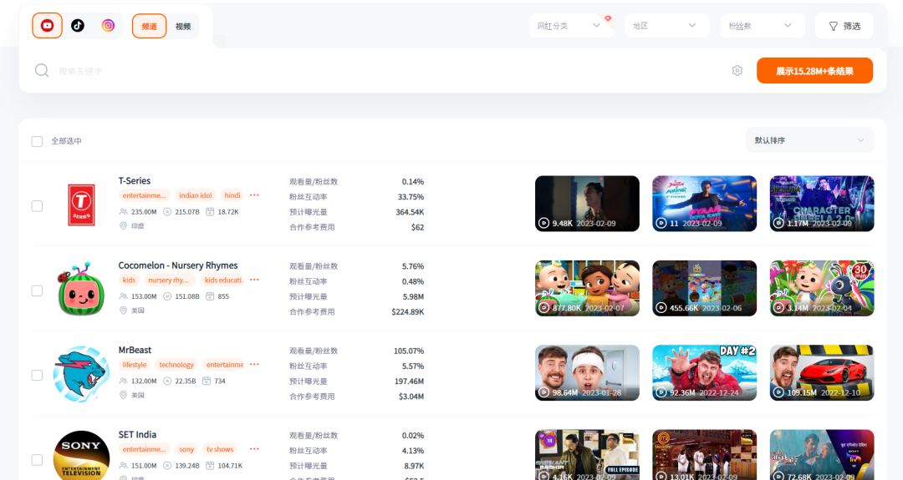Open search settings gear icon

click(x=737, y=71)
